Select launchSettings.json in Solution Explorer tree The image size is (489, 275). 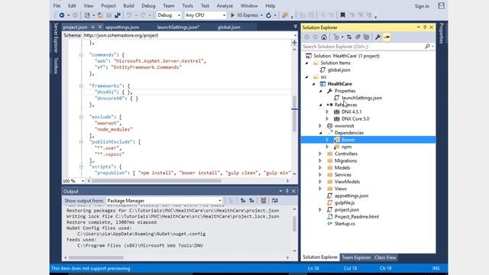coord(361,98)
